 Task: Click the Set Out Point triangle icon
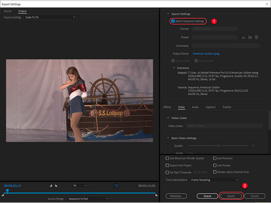pyautogui.click(x=56, y=185)
